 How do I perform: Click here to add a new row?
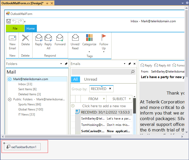pos(104,106)
